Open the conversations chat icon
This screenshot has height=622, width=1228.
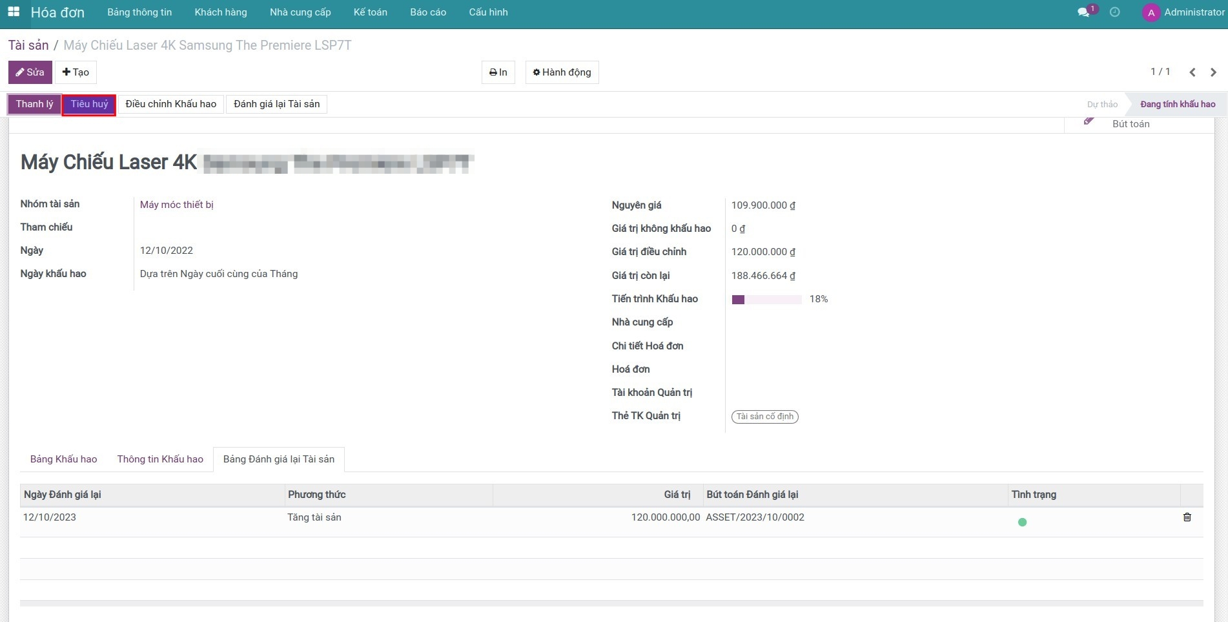point(1083,12)
